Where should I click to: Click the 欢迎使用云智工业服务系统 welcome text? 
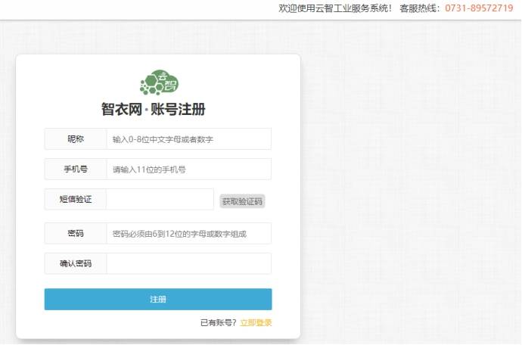(x=335, y=8)
